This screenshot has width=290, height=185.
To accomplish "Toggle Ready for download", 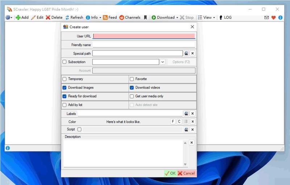I will (x=65, y=96).
